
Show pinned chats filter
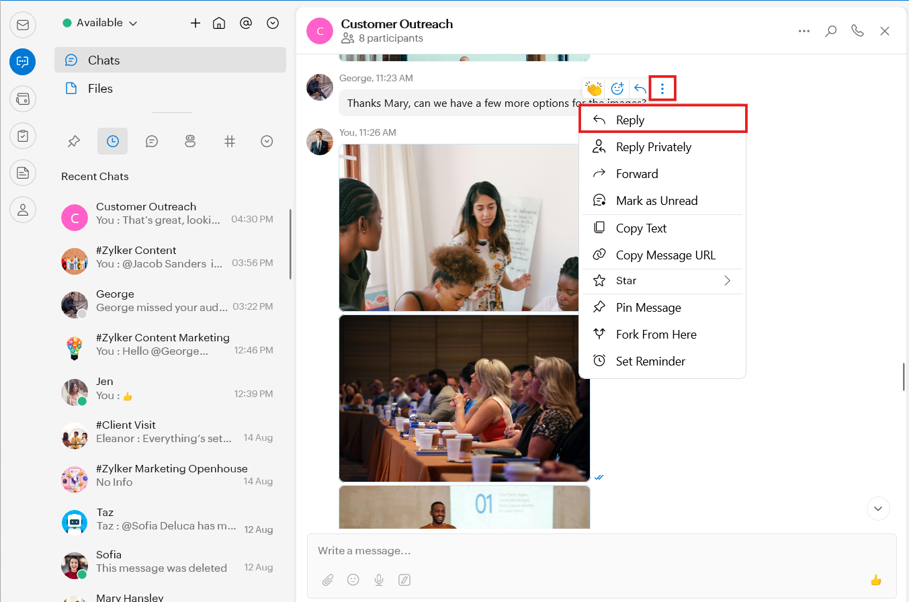pos(74,141)
